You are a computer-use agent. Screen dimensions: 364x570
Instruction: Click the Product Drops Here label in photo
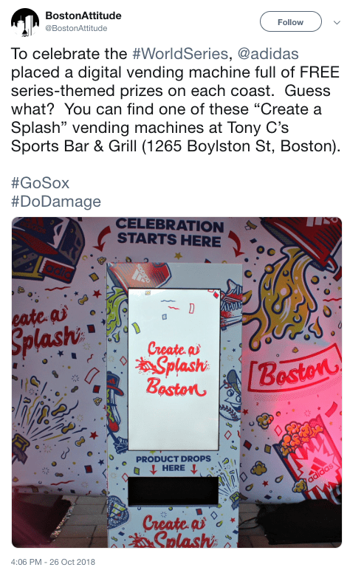coord(174,464)
